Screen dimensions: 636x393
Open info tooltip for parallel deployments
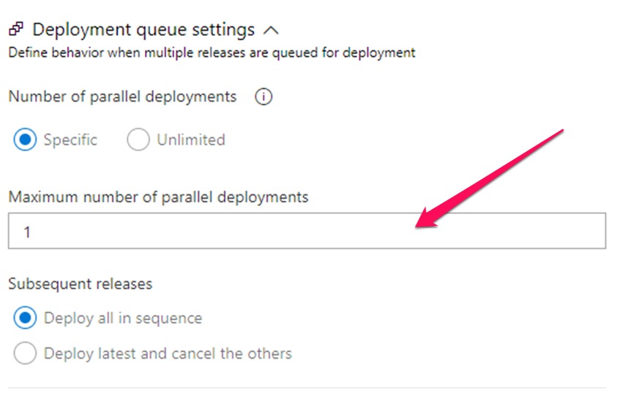pyautogui.click(x=263, y=96)
